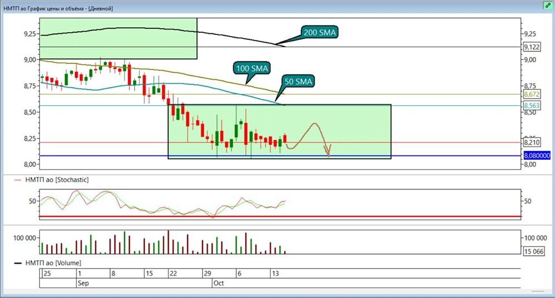Click the right 100 000 volume axis label
This screenshot has width=555, height=298.
(x=535, y=238)
